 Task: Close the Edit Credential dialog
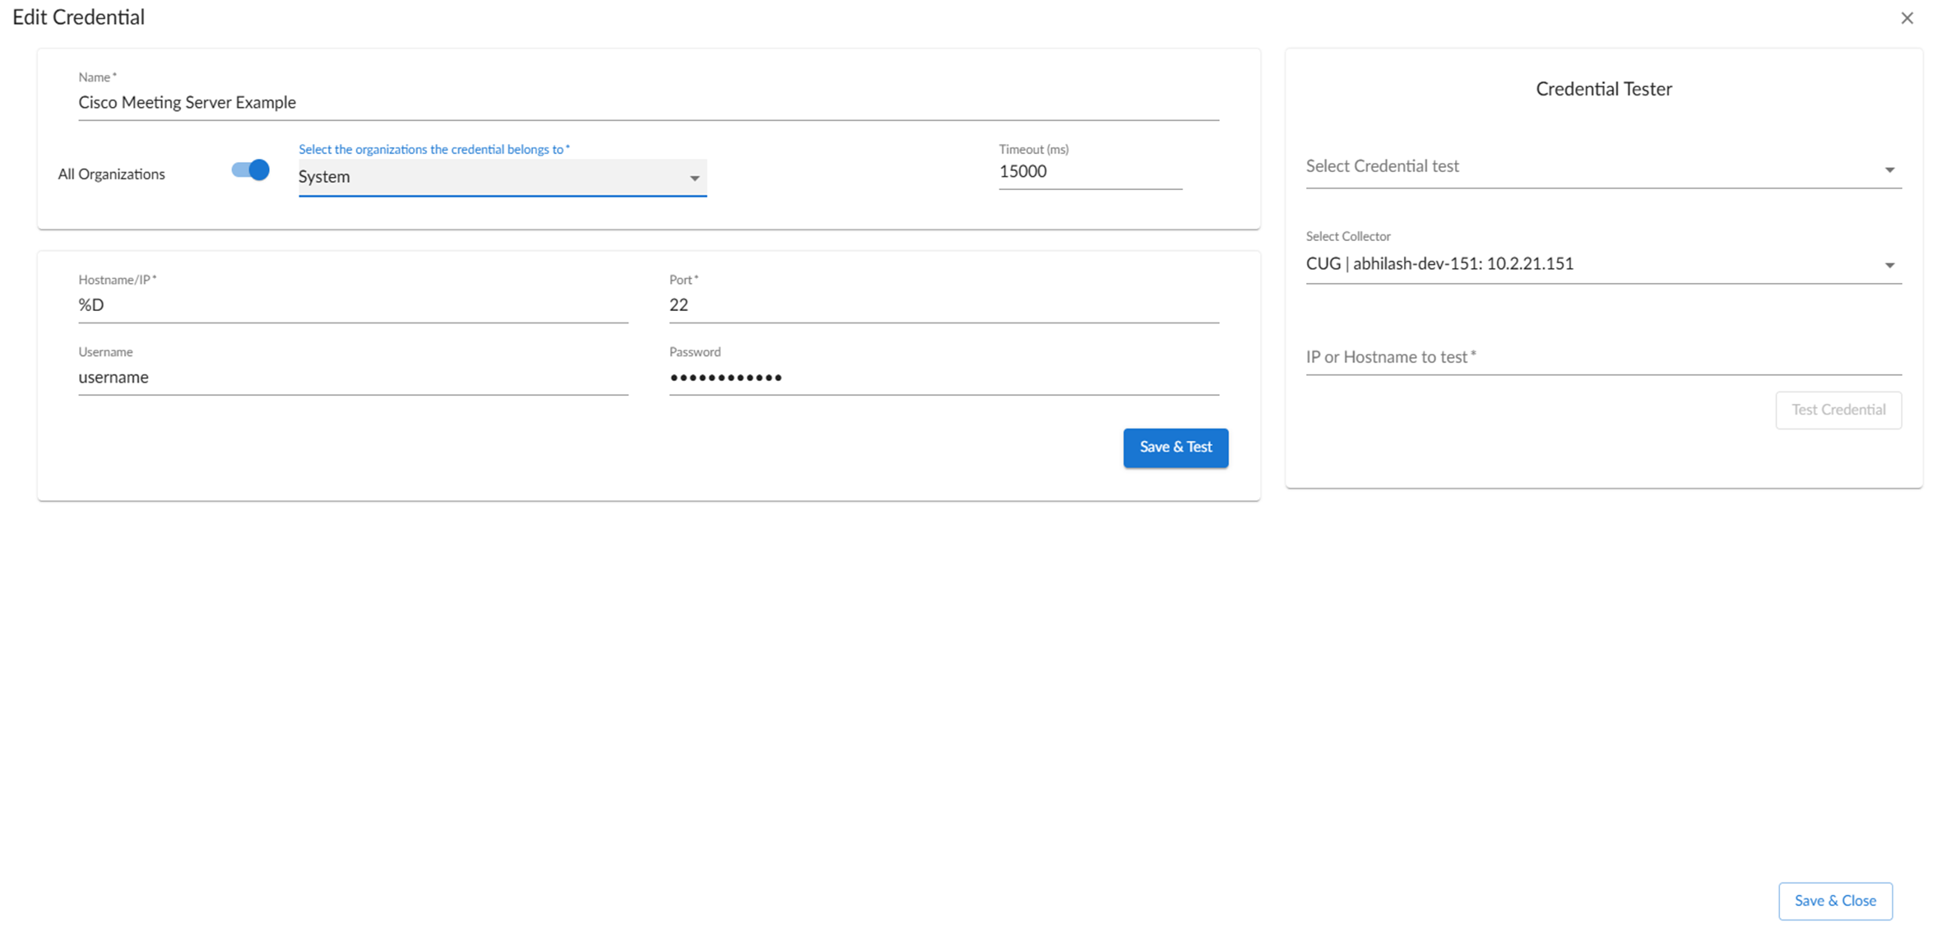[x=1907, y=18]
